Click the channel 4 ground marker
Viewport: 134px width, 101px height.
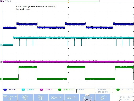pyautogui.click(x=1, y=79)
